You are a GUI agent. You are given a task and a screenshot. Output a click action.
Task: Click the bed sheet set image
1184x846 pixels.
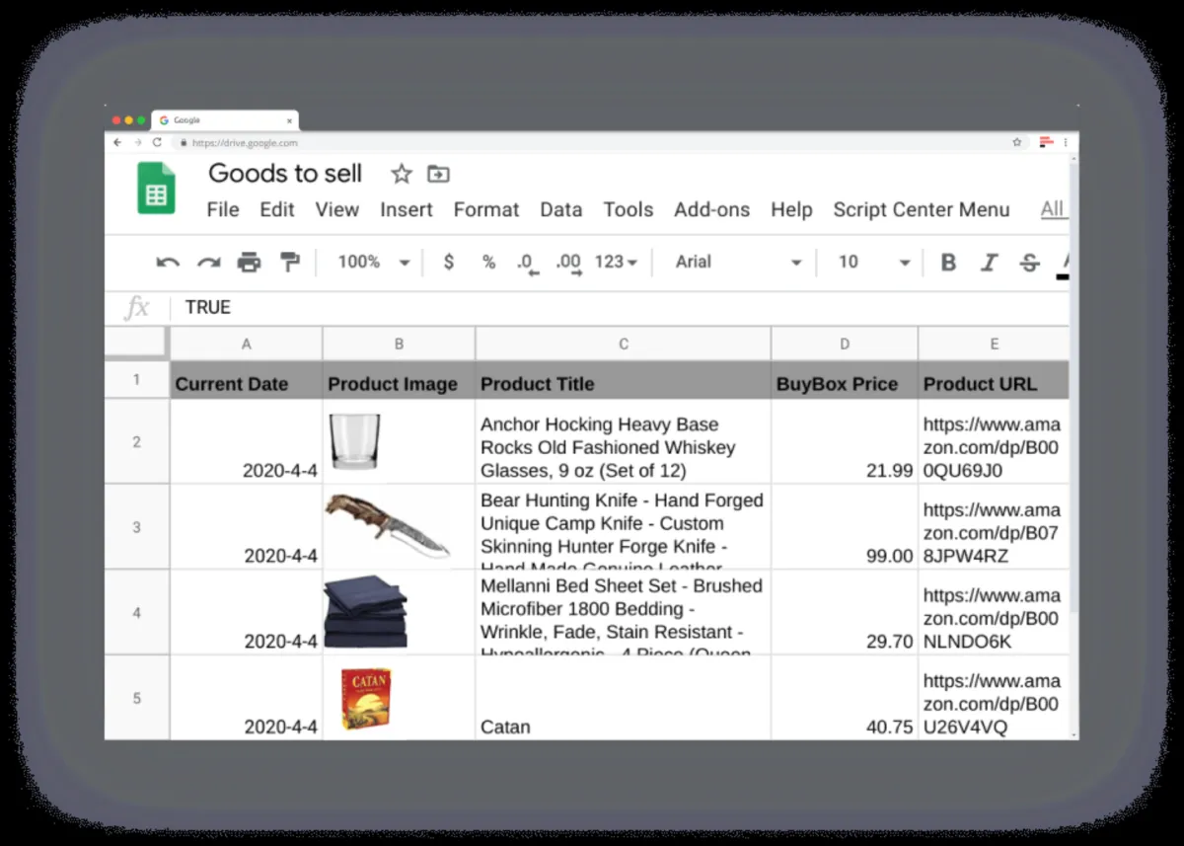click(366, 612)
